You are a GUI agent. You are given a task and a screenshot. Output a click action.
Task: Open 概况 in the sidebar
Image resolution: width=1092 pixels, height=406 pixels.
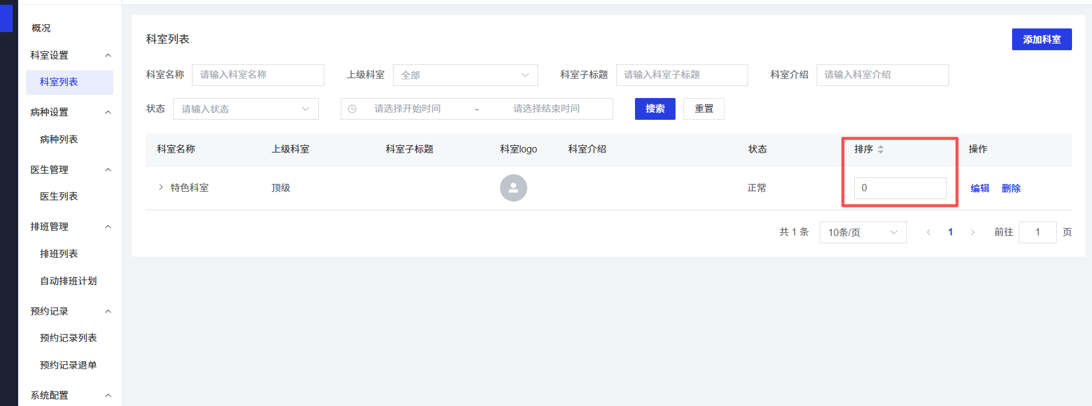pos(41,28)
